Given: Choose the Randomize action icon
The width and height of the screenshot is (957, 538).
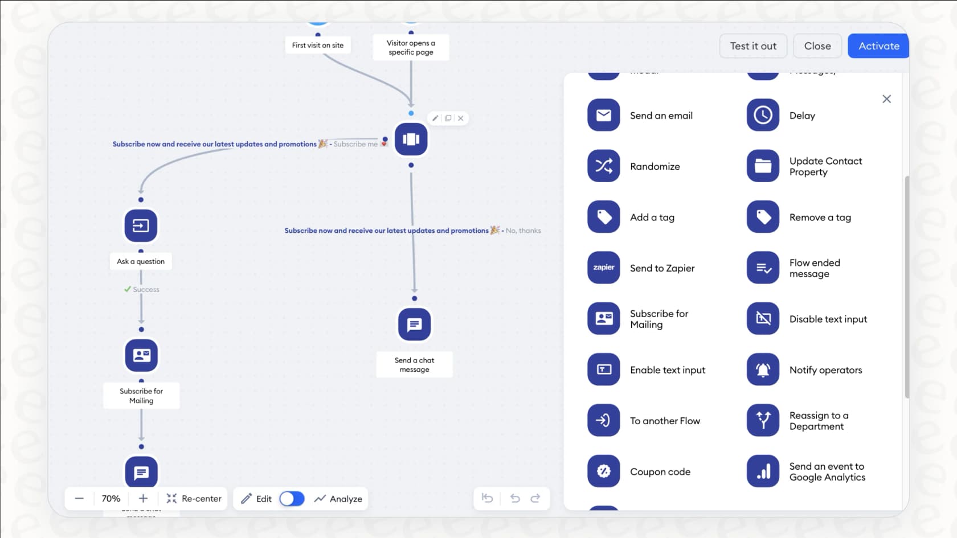Looking at the screenshot, I should [603, 166].
